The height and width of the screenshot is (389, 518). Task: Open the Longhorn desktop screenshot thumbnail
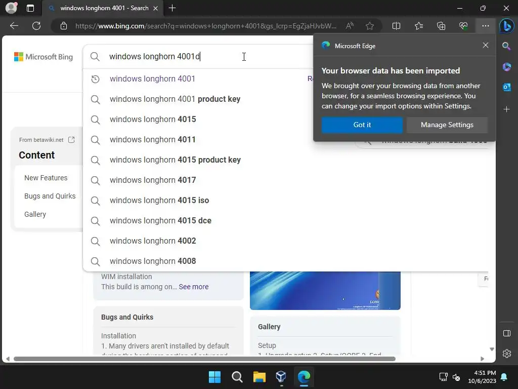coord(325,290)
